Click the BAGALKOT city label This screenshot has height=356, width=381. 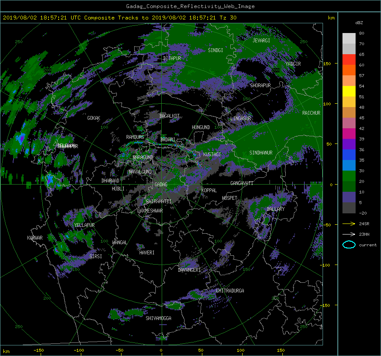click(x=169, y=116)
